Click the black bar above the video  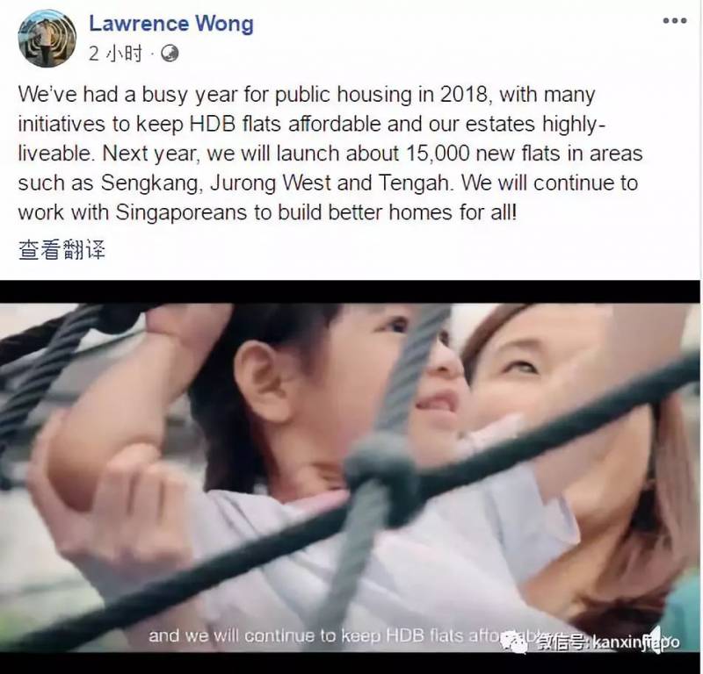point(350,292)
